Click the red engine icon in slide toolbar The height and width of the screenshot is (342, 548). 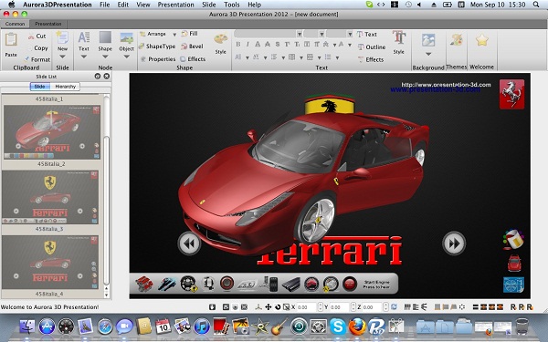pyautogui.click(x=144, y=284)
